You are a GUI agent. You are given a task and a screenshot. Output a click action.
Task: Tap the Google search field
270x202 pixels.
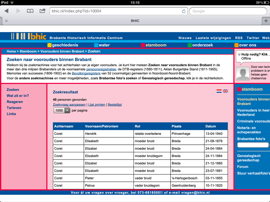pyautogui.click(x=228, y=11)
